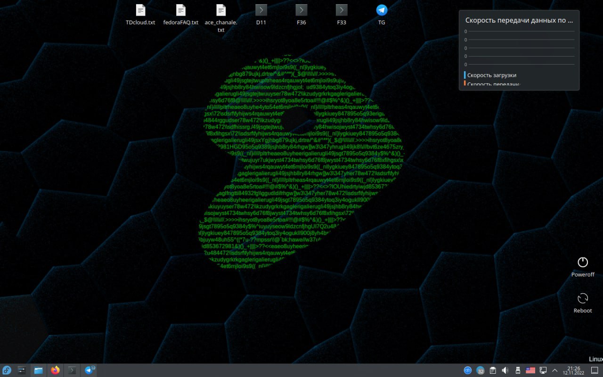Viewport: 603px width, 377px height.
Task: Open the F33 desktop shortcut
Action: pyautogui.click(x=342, y=10)
